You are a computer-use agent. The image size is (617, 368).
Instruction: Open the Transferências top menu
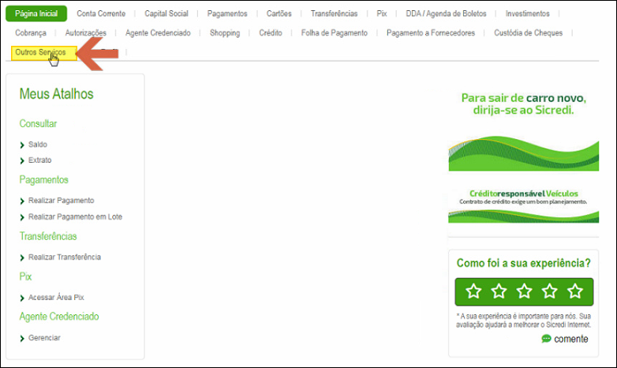(x=334, y=13)
